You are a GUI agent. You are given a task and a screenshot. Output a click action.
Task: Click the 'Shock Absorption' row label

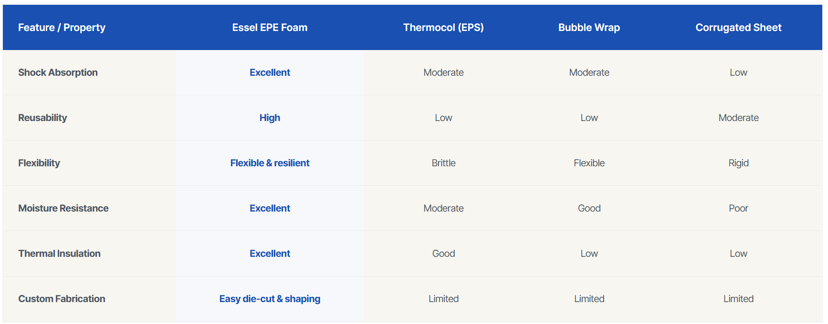tap(58, 72)
